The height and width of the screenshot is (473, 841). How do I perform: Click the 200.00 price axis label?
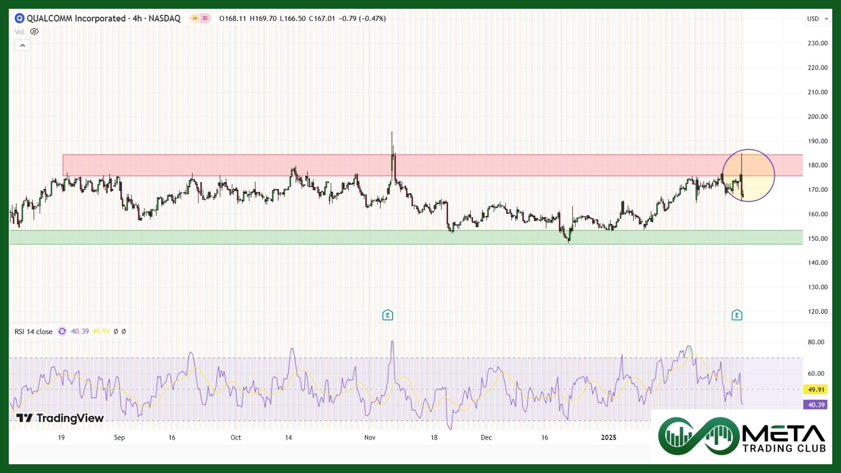pyautogui.click(x=818, y=116)
